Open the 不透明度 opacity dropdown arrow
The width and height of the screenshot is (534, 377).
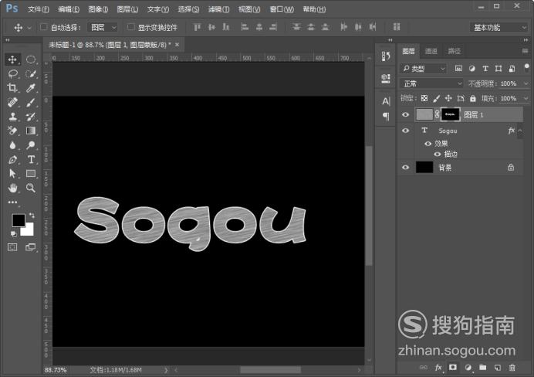click(x=526, y=83)
